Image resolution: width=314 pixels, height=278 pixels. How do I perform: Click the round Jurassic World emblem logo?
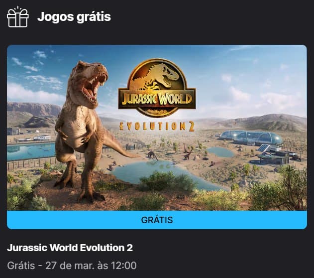coord(157,88)
